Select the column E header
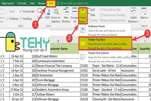Screen dimensions: 151x101 pyautogui.click(x=58, y=41)
